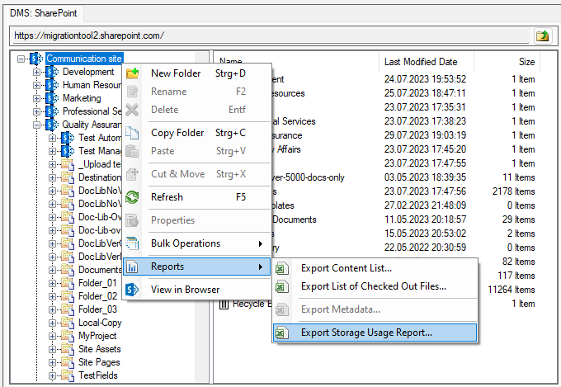The image size is (561, 387).
Task: Select View in Browser menu entry
Action: click(197, 290)
